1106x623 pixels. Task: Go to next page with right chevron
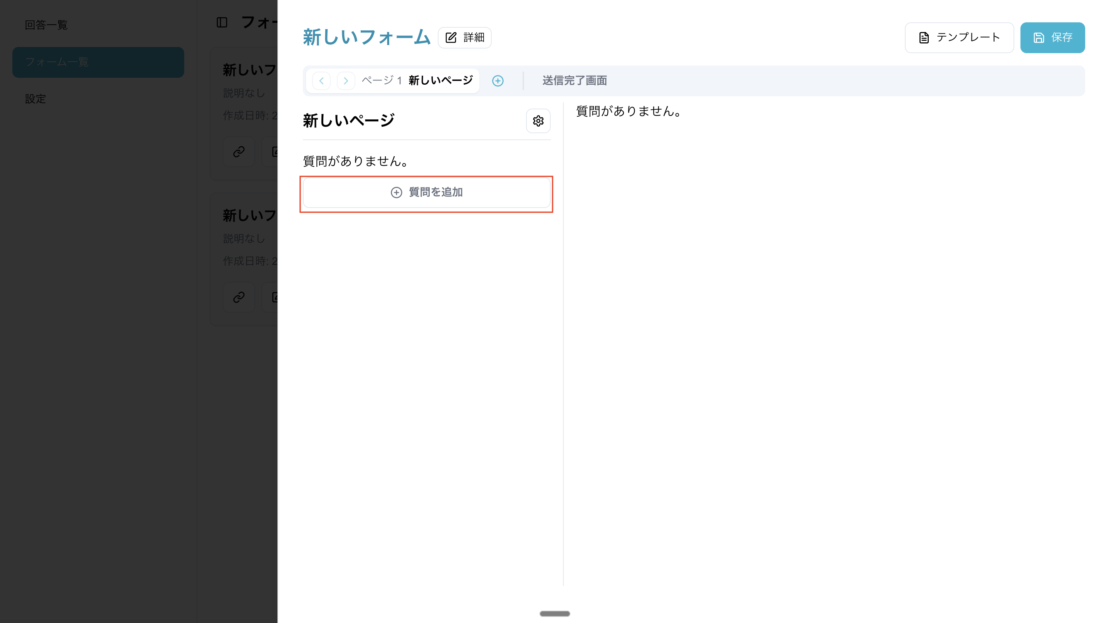(346, 80)
